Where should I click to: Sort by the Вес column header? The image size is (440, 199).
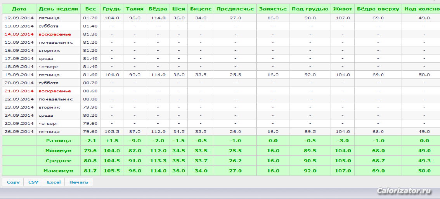coord(90,9)
